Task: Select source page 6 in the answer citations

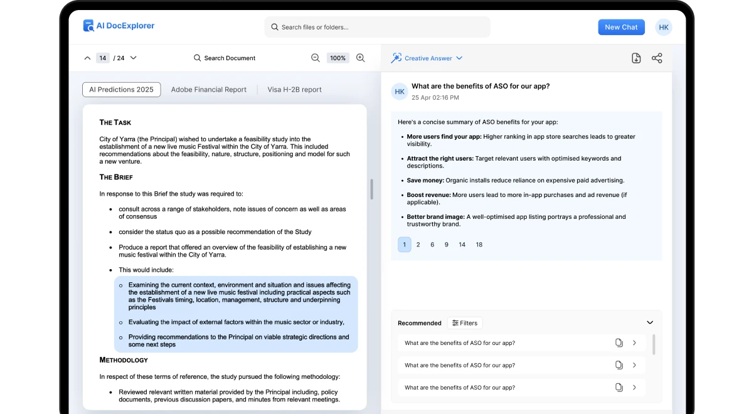Action: pos(432,244)
